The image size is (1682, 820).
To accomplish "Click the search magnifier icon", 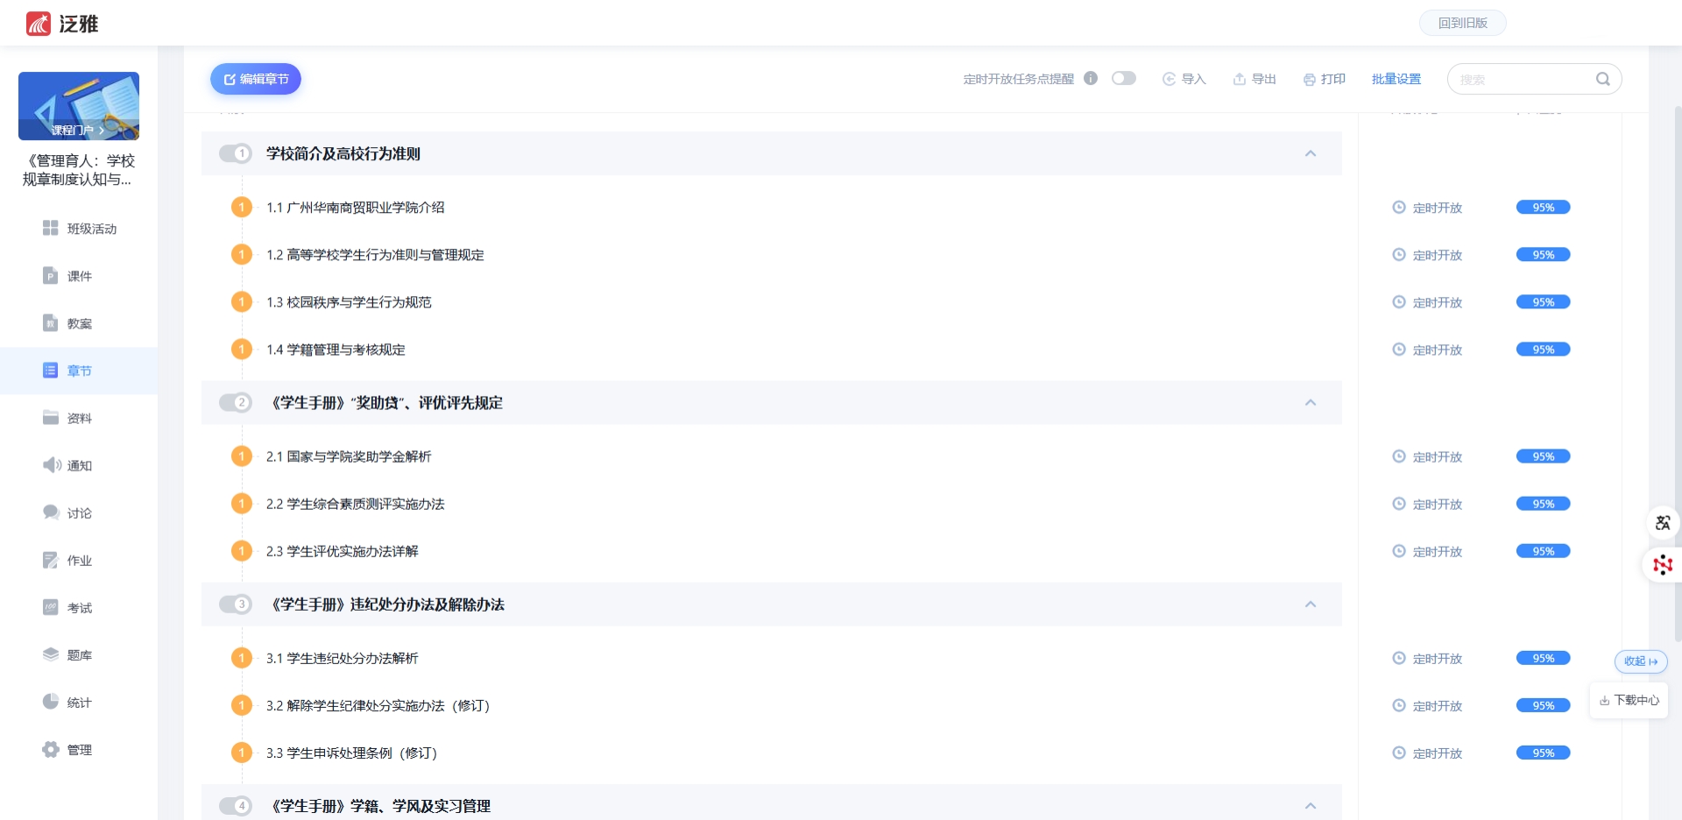I will [x=1602, y=79].
